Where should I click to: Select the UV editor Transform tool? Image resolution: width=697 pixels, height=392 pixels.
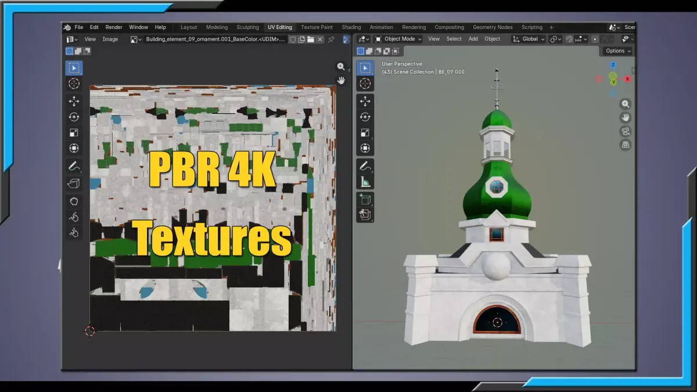(74, 149)
